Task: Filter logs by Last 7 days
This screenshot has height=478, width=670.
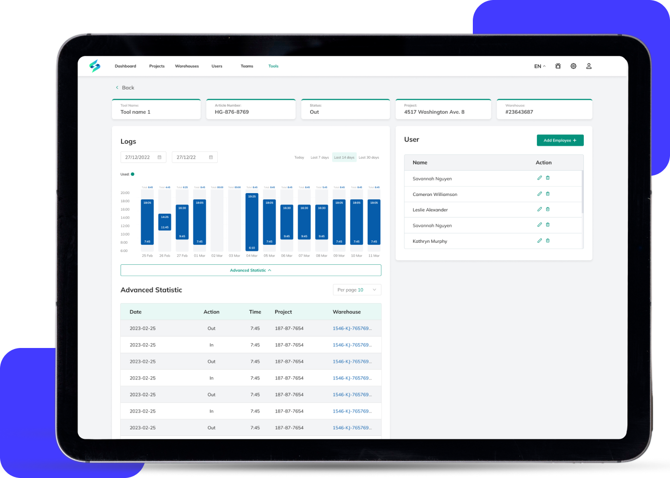Action: point(320,157)
